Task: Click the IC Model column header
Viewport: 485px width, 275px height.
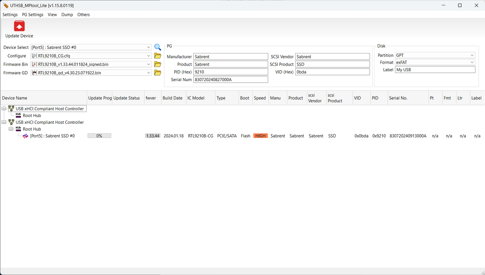Action: pyautogui.click(x=201, y=98)
